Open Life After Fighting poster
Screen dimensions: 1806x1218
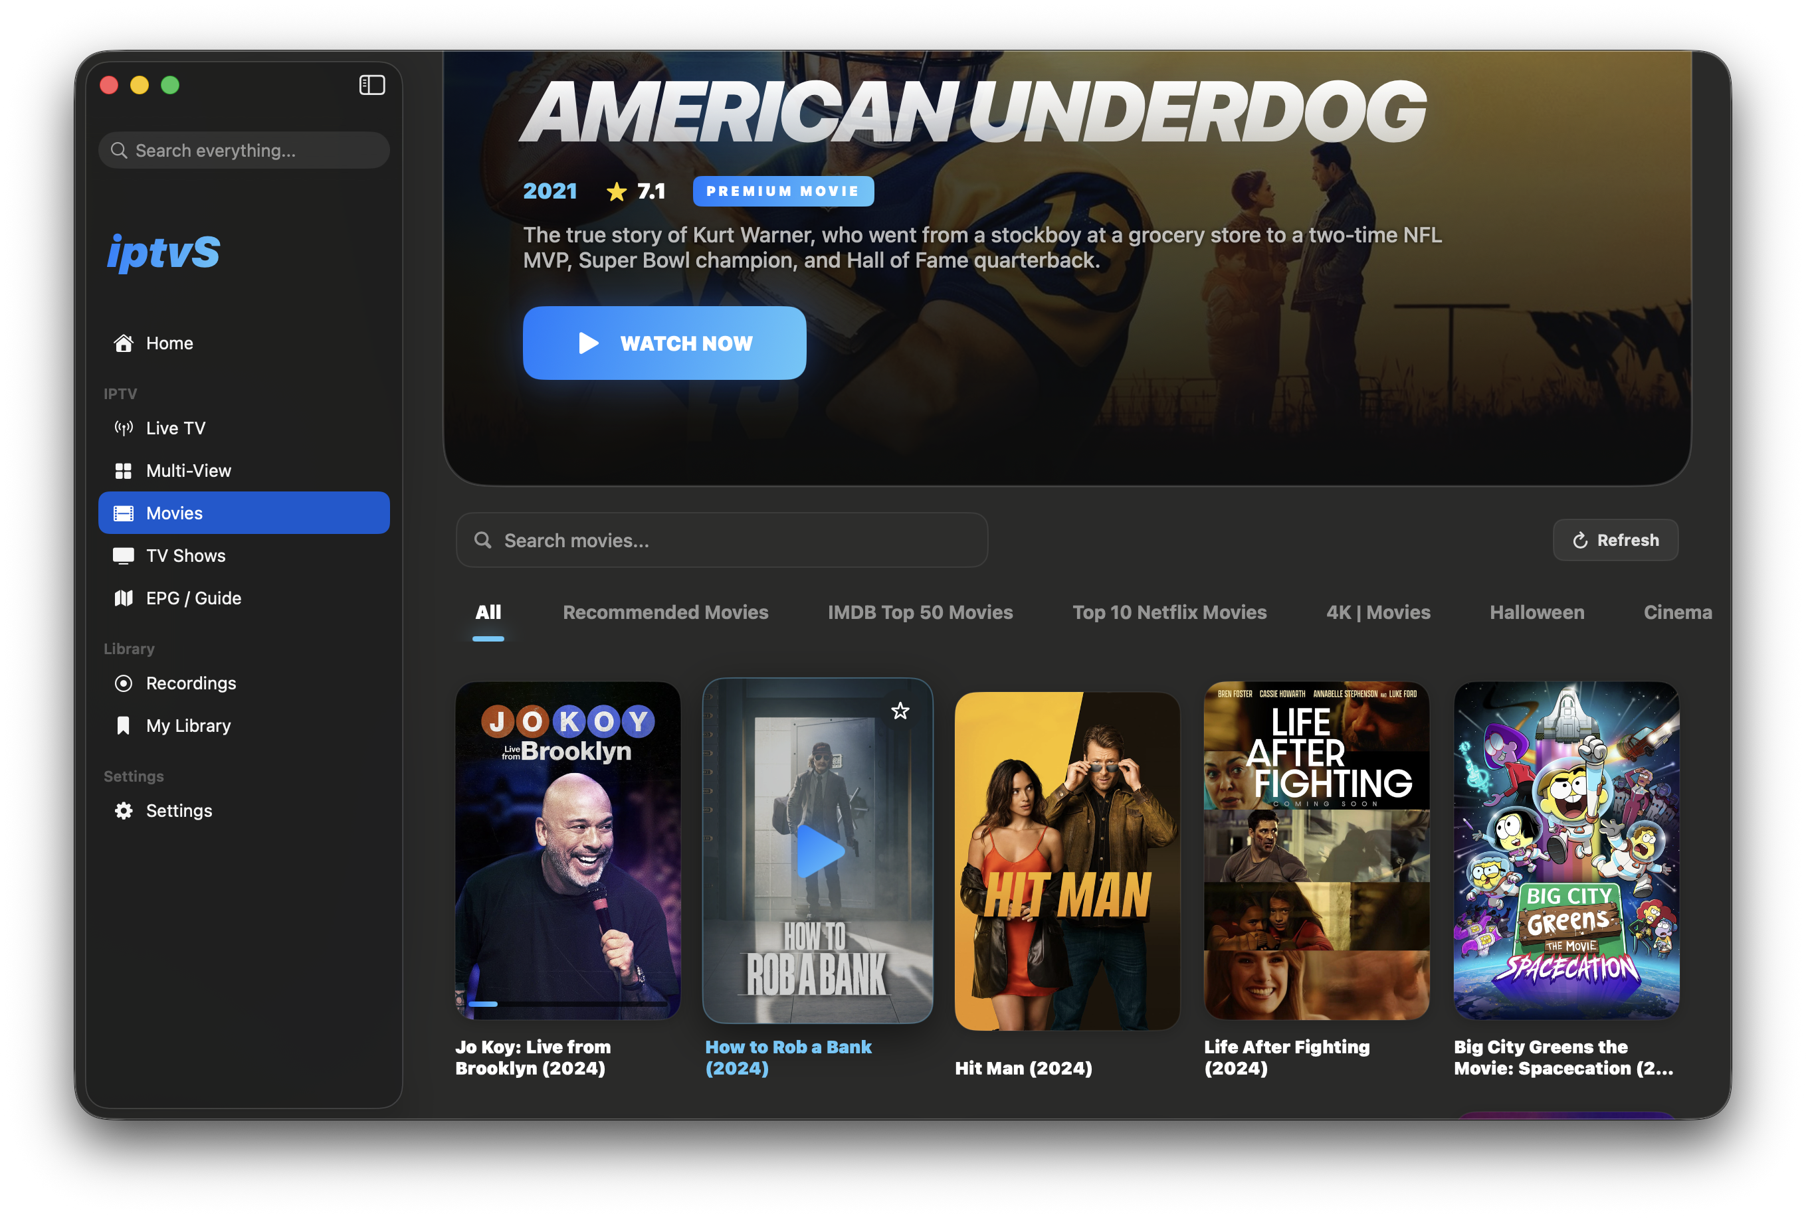[1316, 851]
